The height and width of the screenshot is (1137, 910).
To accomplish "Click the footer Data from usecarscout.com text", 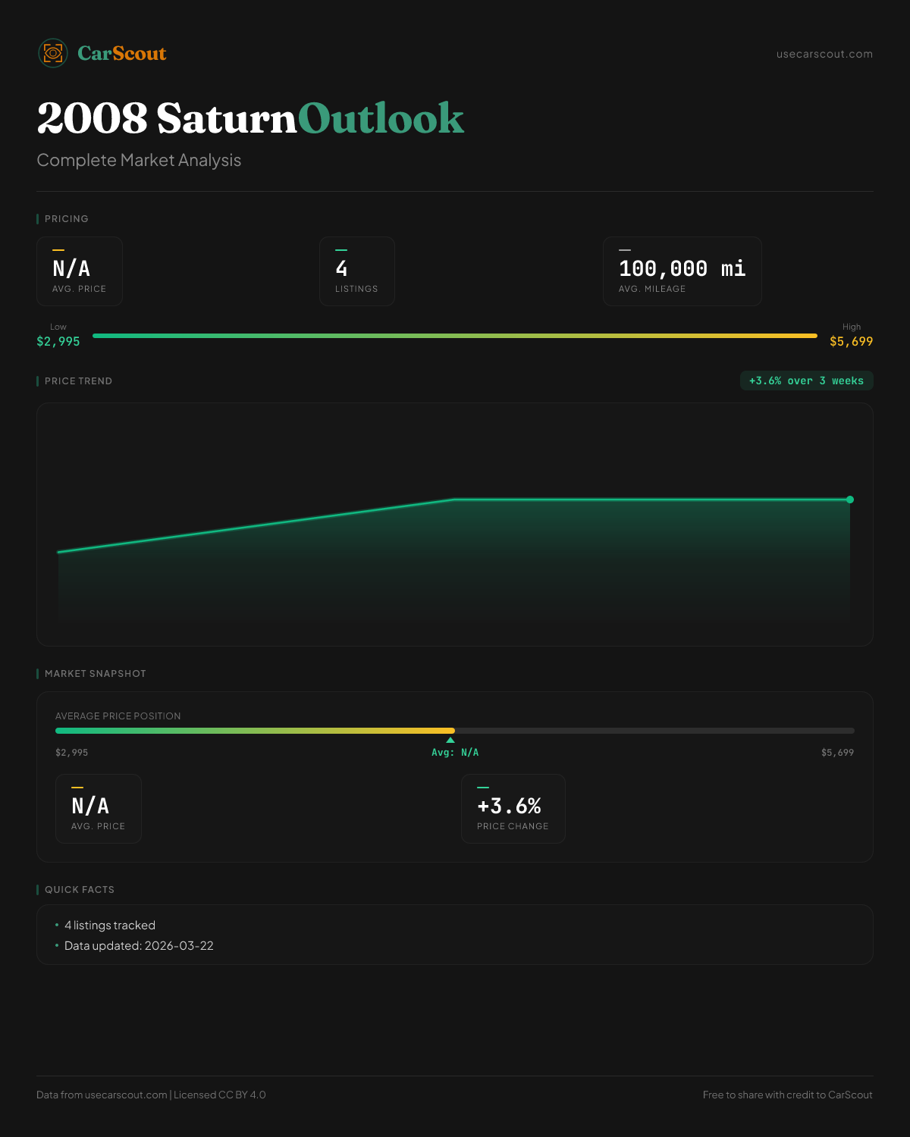I will point(151,1095).
